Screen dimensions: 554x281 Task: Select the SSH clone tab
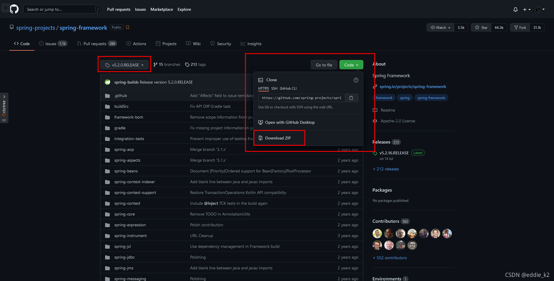tap(274, 89)
